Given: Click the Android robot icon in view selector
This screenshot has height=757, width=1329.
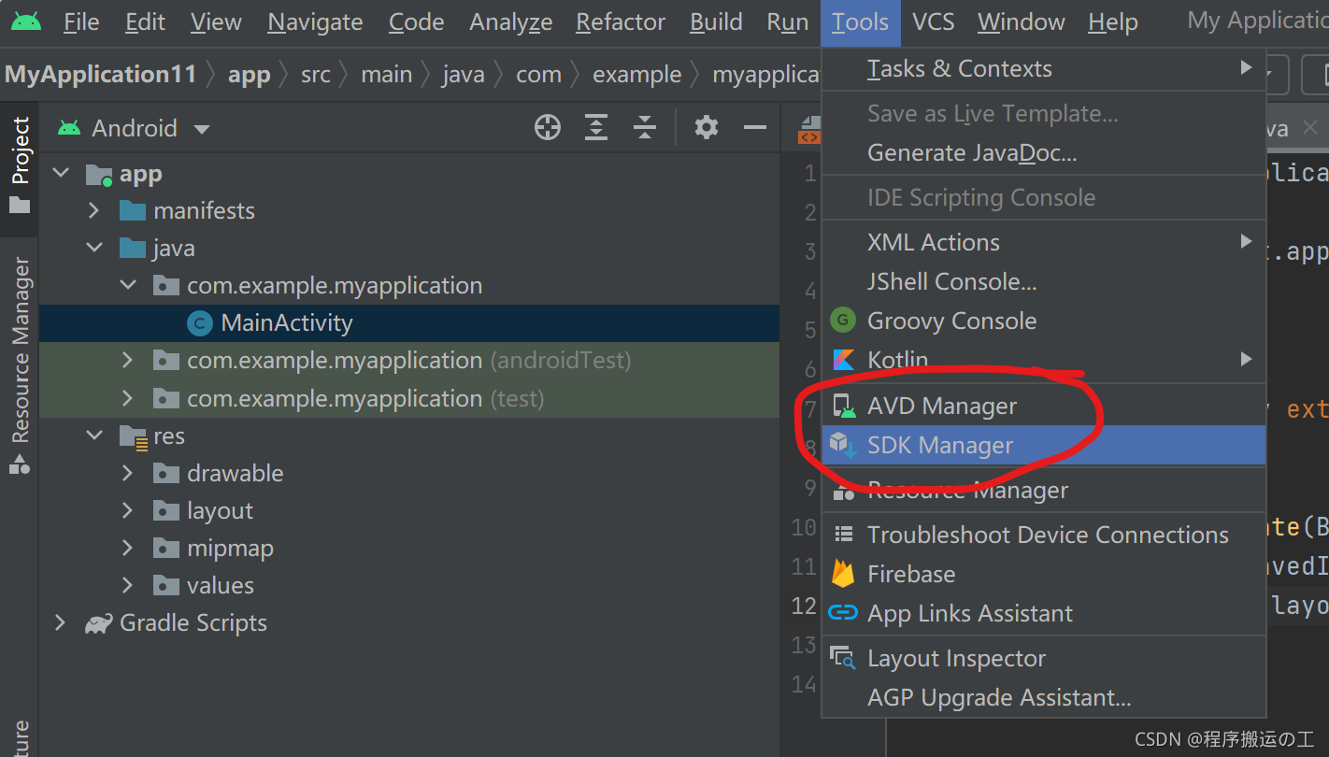Looking at the screenshot, I should click(69, 128).
